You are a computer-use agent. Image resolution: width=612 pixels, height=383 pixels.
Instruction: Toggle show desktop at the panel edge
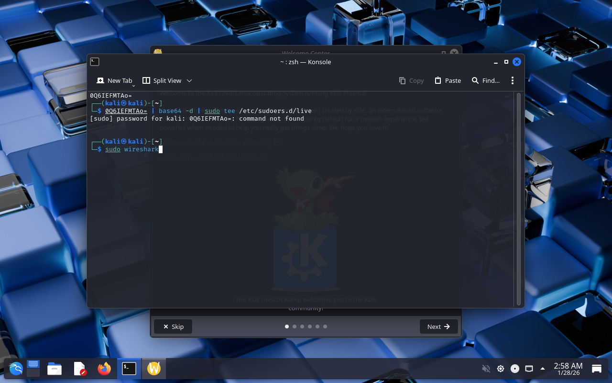597,369
